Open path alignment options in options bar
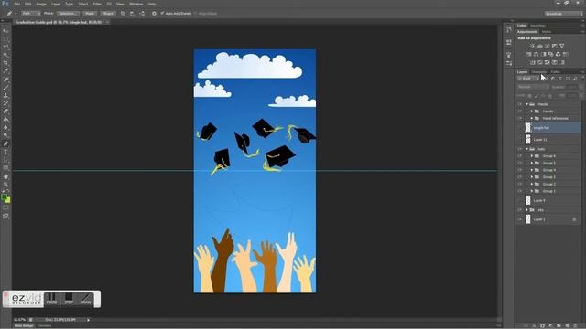This screenshot has height=329, width=586. pyautogui.click(x=132, y=14)
